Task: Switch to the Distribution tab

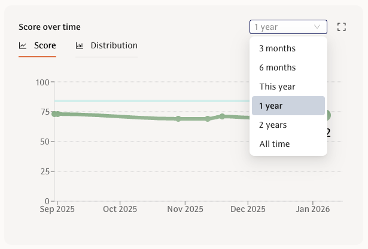Action: (x=107, y=45)
